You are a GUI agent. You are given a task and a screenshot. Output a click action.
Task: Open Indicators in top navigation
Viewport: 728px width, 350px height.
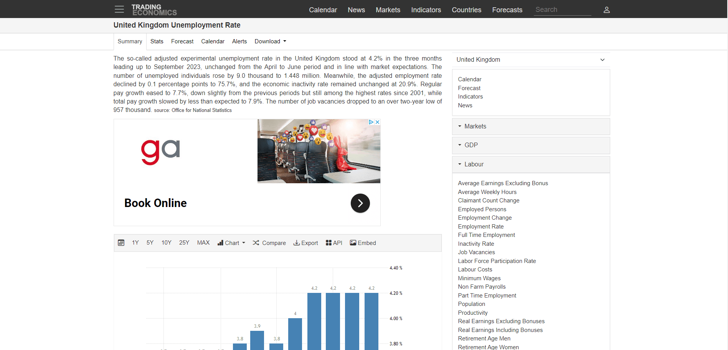426,10
